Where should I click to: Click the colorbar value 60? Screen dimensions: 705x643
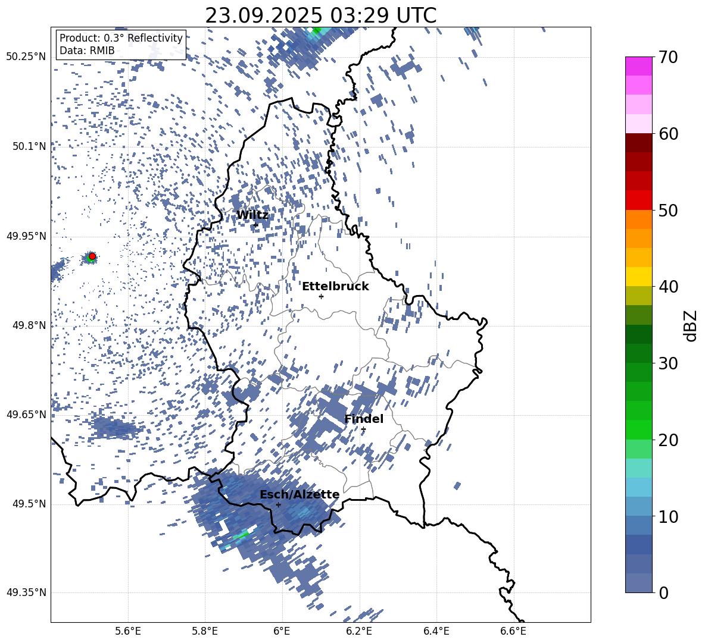pos(668,134)
